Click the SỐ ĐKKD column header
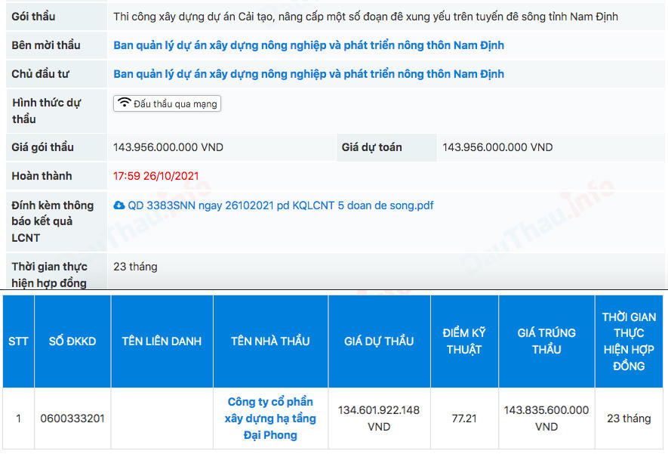 click(72, 341)
